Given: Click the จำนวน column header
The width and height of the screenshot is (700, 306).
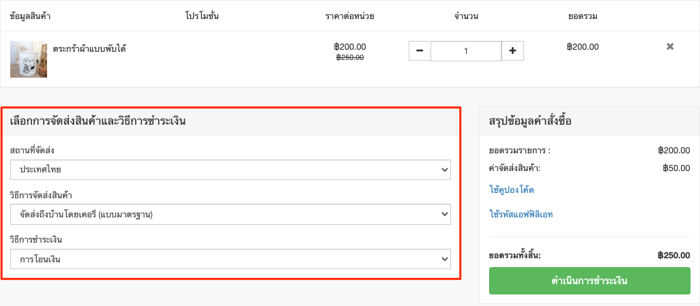Looking at the screenshot, I should [x=466, y=16].
